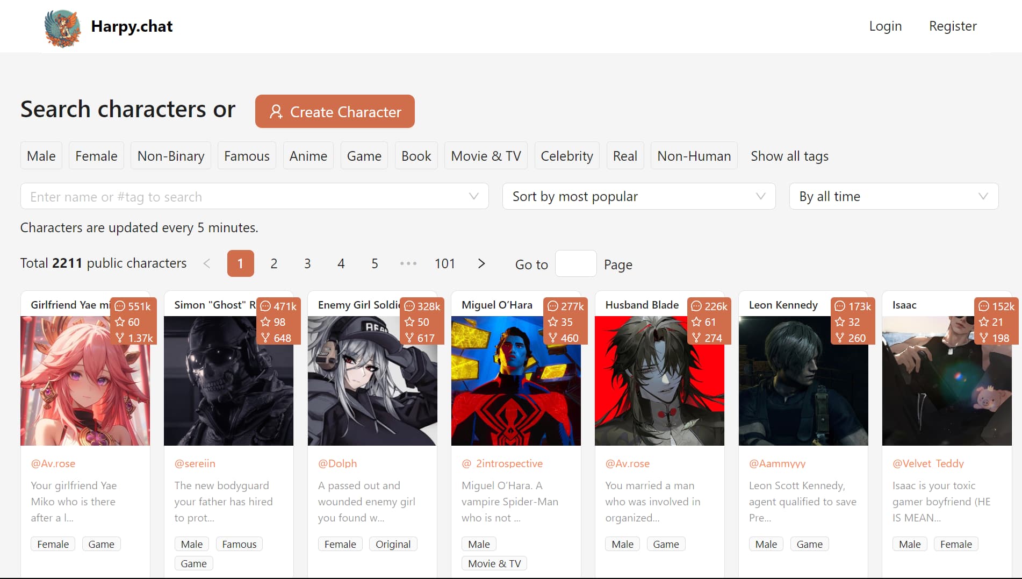Select Game tag on Leon Kennedy card
Screen dimensions: 1022x579
click(x=809, y=544)
